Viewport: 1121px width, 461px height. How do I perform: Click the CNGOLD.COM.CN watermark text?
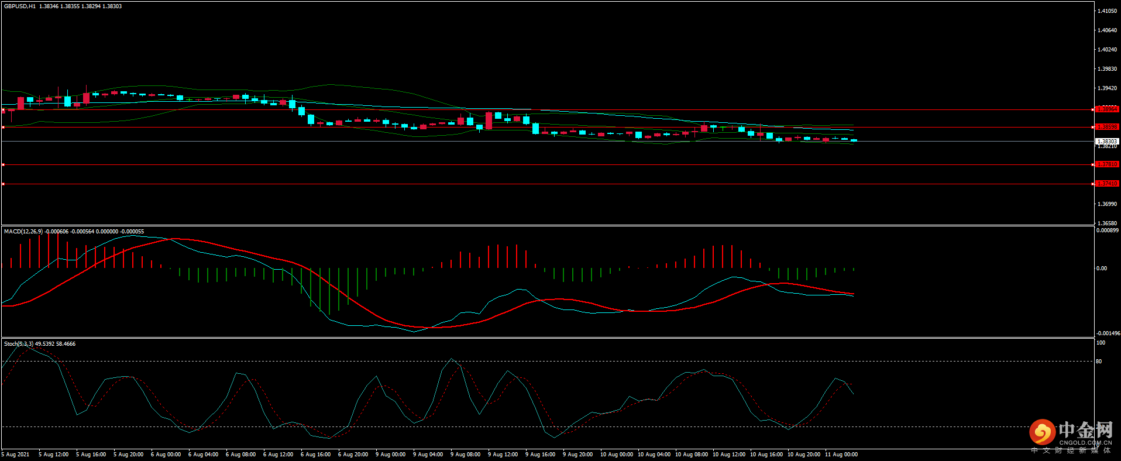1085,443
